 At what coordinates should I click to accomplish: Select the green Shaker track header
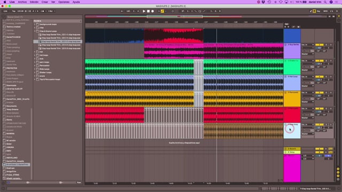click(292, 67)
